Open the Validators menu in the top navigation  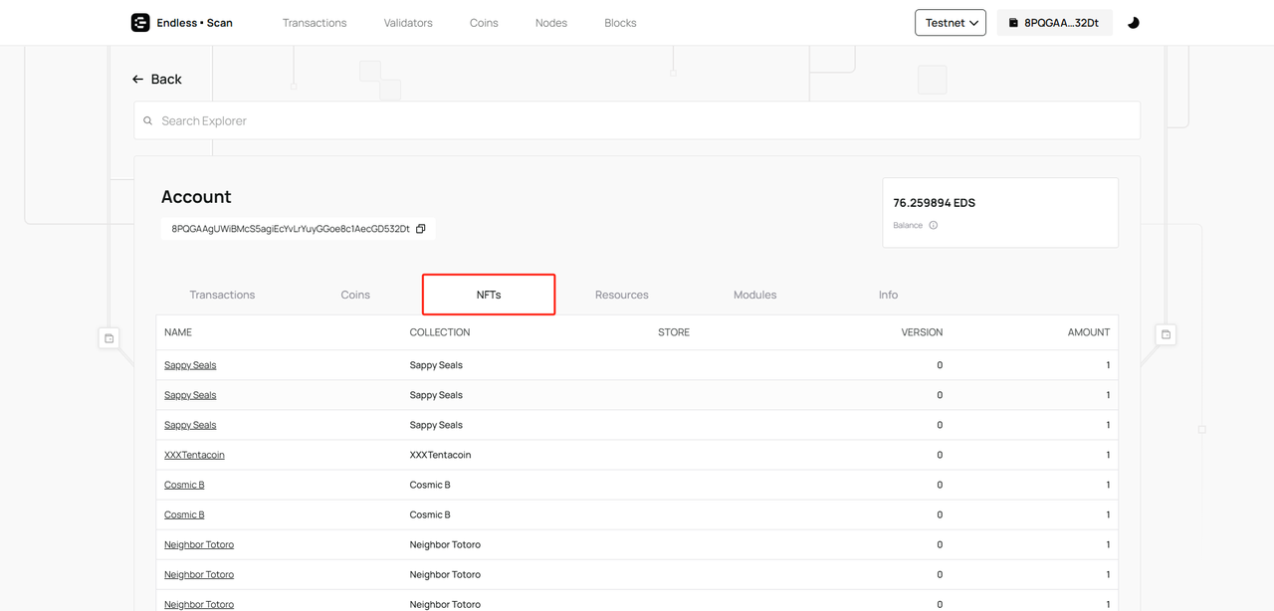click(408, 23)
